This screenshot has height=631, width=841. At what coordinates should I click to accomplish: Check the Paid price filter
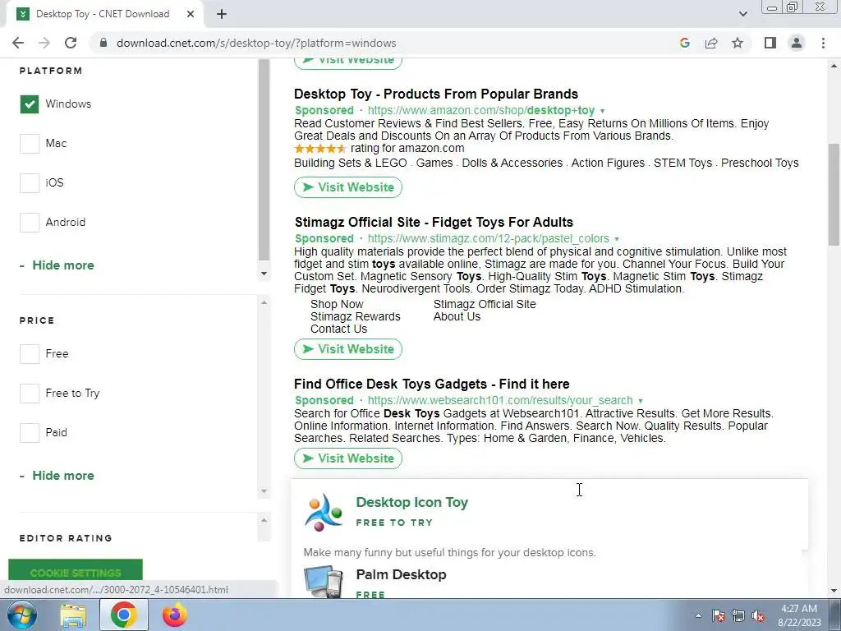click(x=30, y=432)
